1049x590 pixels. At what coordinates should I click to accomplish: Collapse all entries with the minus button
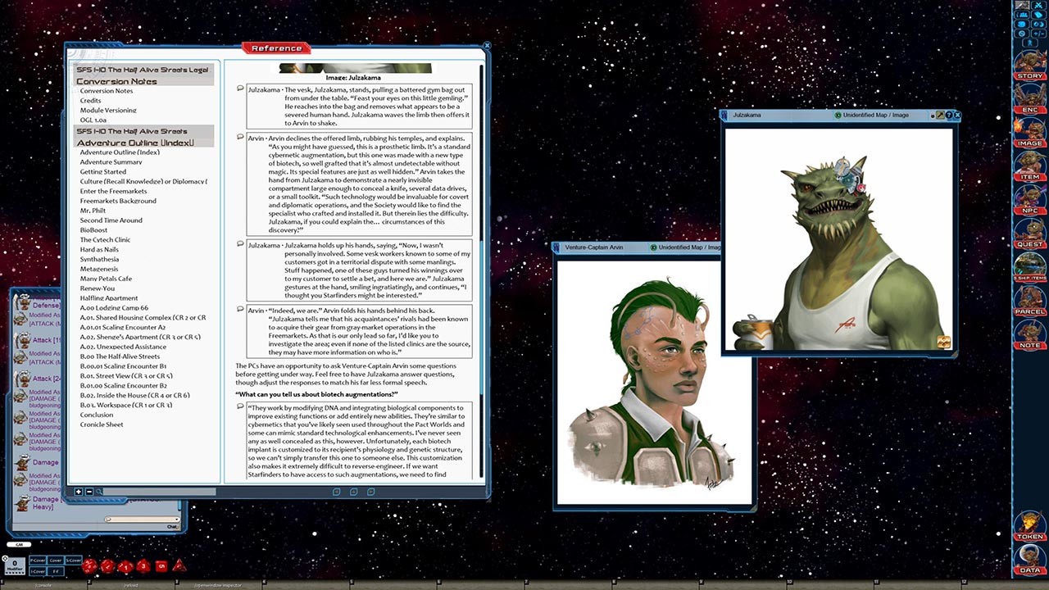(x=89, y=492)
